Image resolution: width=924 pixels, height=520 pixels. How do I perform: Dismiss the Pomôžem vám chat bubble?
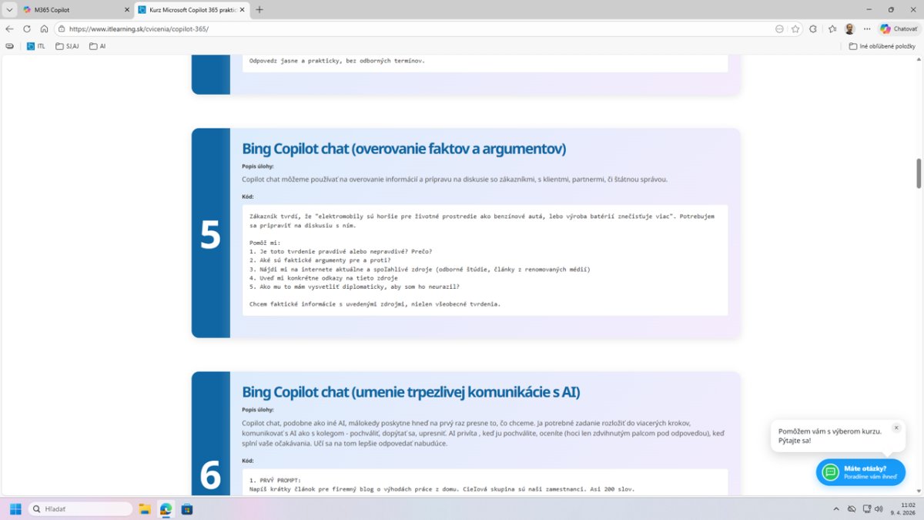tap(896, 428)
